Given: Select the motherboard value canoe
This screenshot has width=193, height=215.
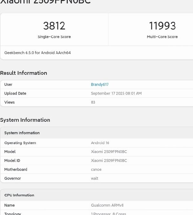Looking at the screenshot, I should tap(96, 170).
